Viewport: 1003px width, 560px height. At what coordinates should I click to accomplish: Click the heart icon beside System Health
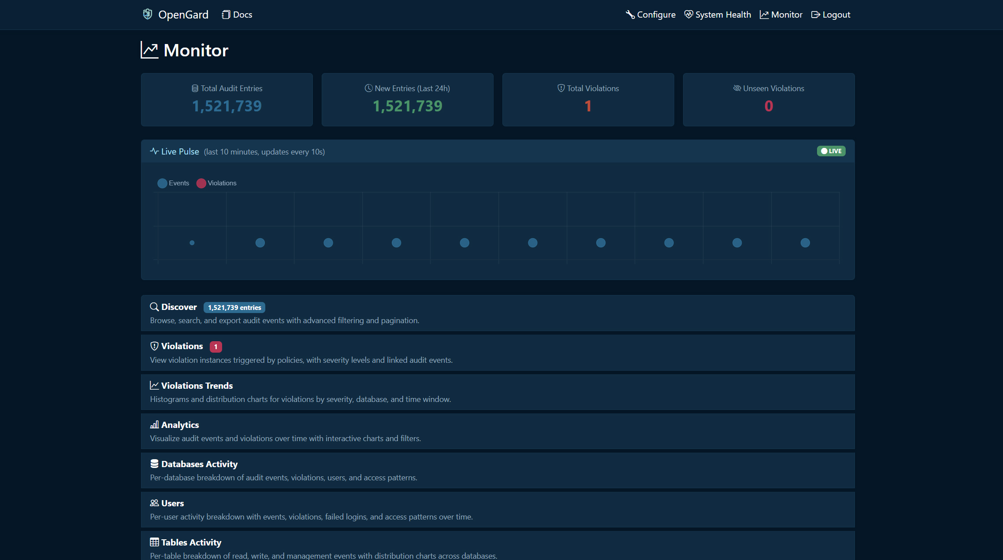tap(688, 14)
